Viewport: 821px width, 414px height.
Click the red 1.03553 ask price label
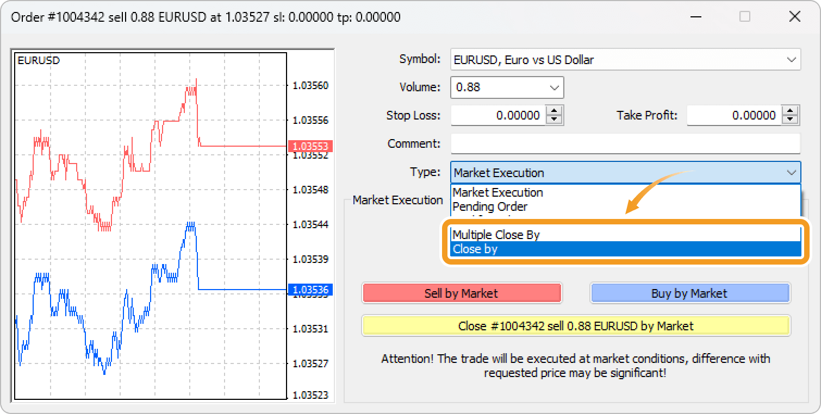point(310,147)
